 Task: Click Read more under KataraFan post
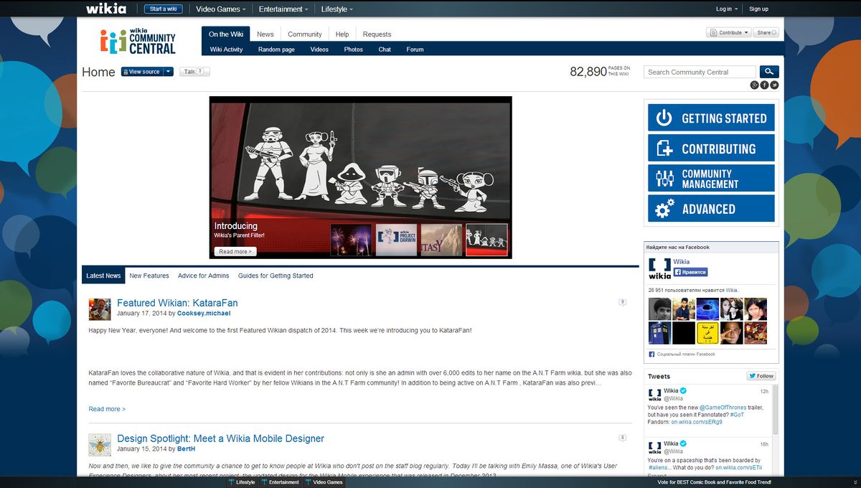pos(107,409)
